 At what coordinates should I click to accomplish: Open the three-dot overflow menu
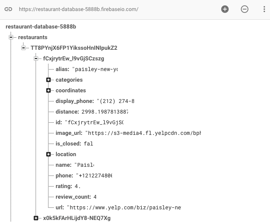(264, 9)
